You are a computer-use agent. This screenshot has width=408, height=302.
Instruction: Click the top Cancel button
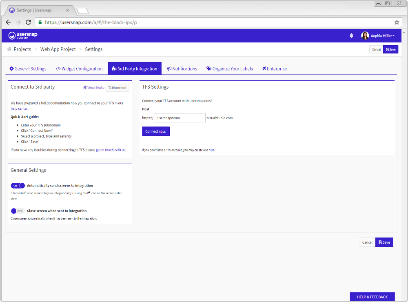[376, 49]
